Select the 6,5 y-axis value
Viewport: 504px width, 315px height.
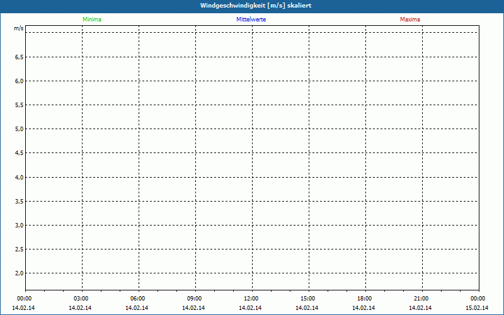20,57
